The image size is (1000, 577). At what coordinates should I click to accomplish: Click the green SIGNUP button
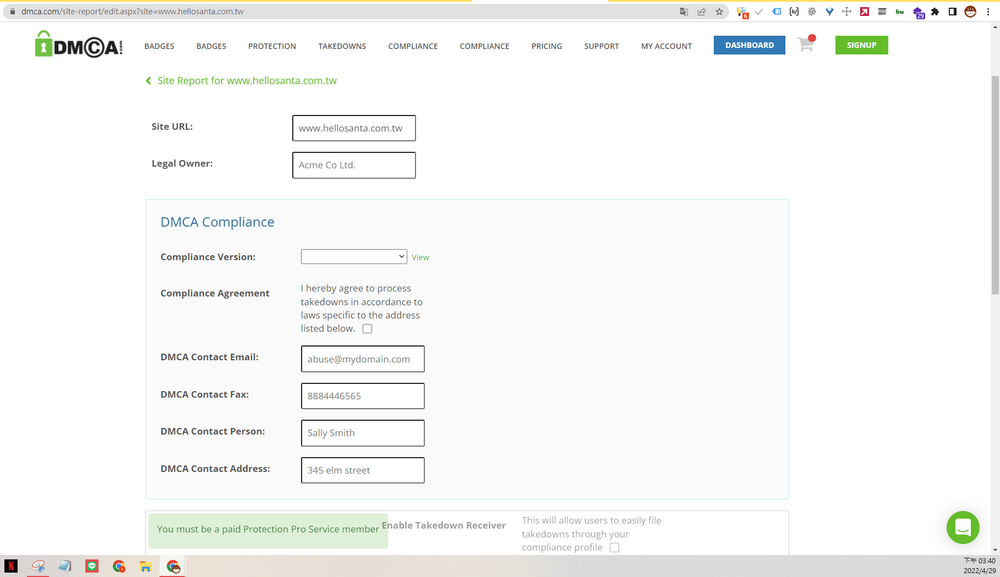[x=862, y=45]
